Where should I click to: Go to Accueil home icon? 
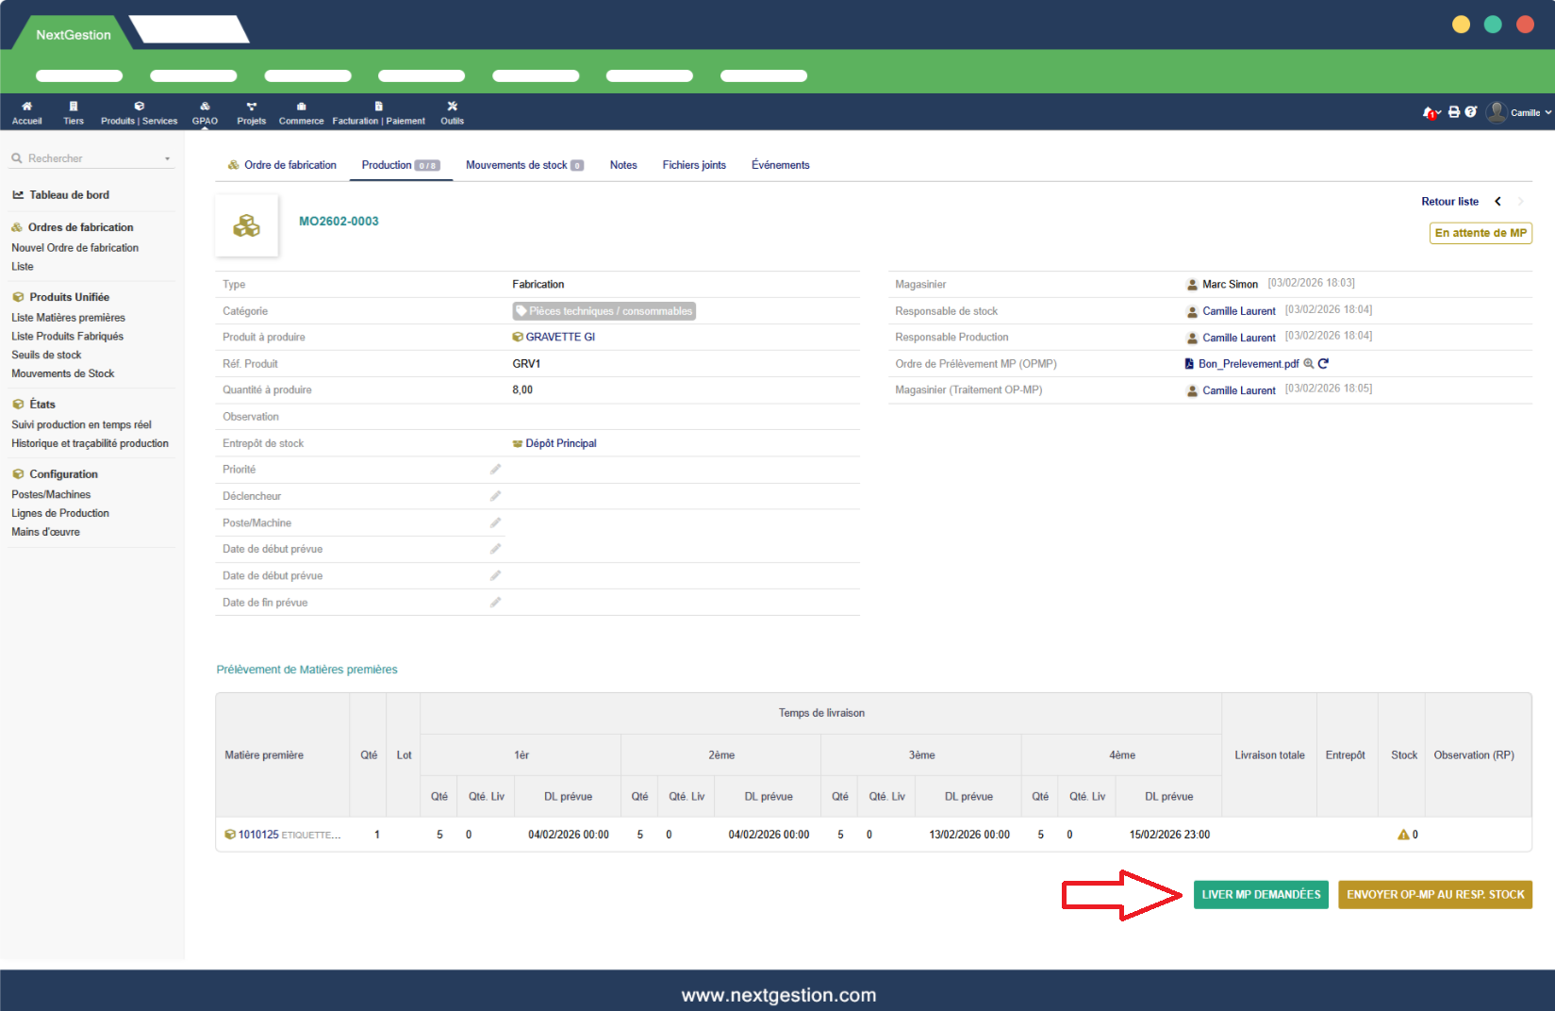click(26, 112)
